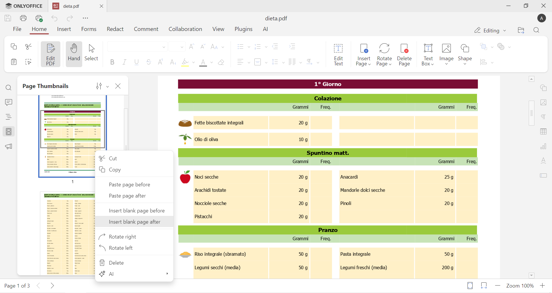The width and height of the screenshot is (552, 293).
Task: Click the Edit Text tool icon
Action: (x=338, y=54)
